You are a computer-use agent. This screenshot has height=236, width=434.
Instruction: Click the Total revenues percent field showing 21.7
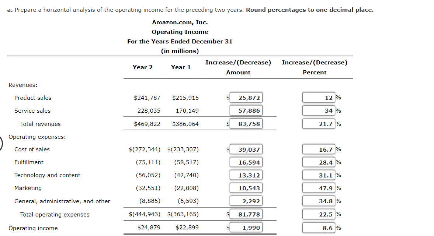[x=319, y=123]
